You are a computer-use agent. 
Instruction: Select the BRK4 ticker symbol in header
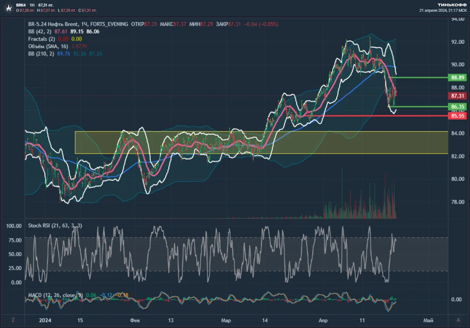point(21,5)
